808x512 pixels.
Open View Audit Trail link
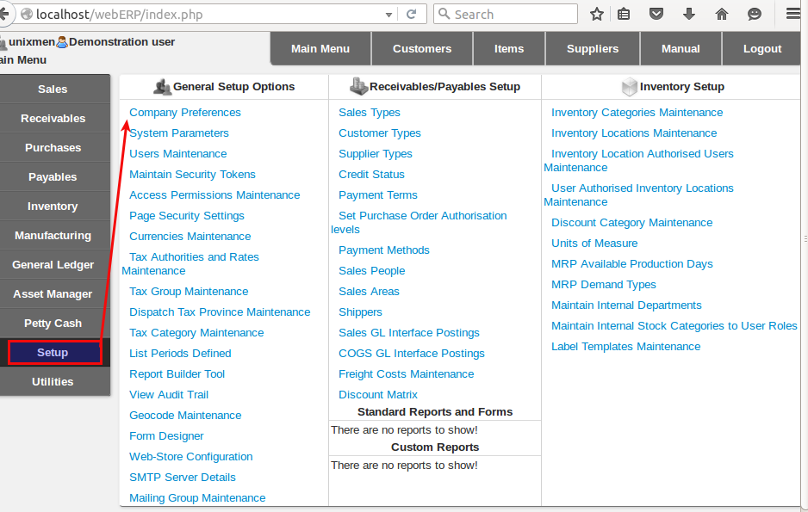pyautogui.click(x=169, y=395)
